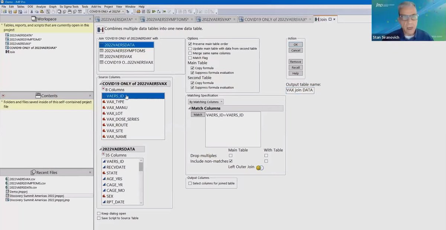
Task: Click the Cut scissors toolbar icon
Action: [x=32, y=11]
